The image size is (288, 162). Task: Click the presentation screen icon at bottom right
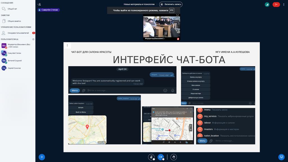click(281, 157)
